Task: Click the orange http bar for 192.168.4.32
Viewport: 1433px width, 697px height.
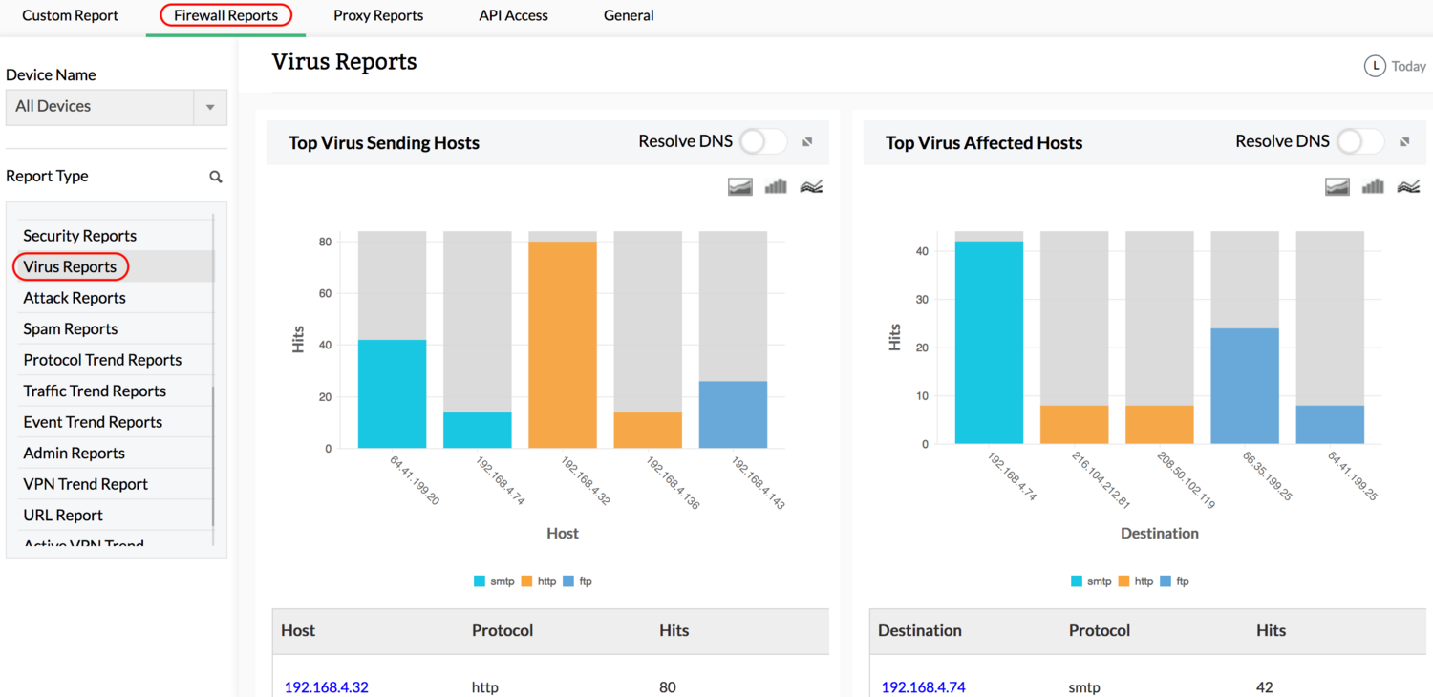Action: point(563,344)
